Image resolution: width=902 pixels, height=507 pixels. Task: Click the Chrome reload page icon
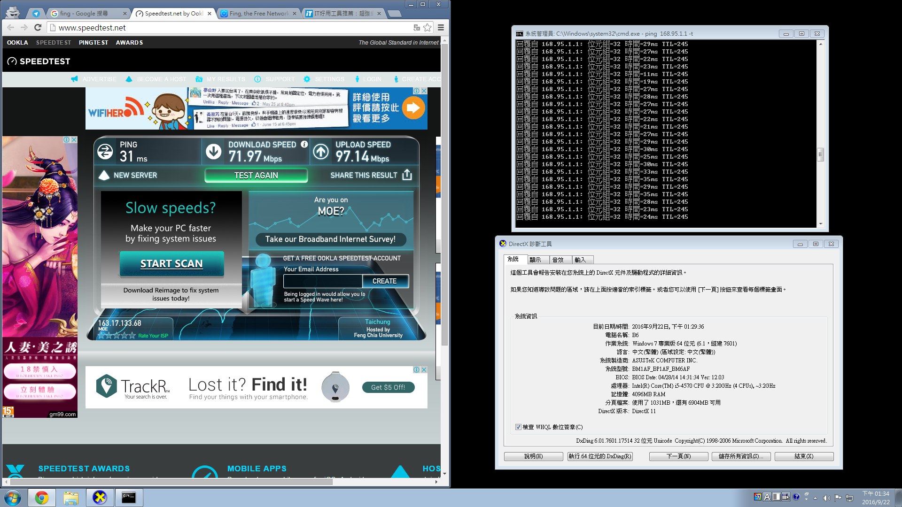tap(38, 28)
